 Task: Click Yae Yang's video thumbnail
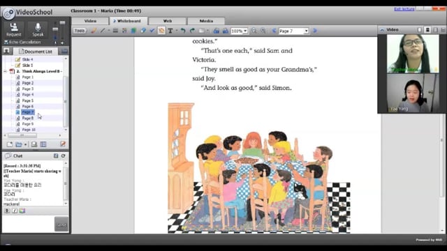click(x=413, y=93)
